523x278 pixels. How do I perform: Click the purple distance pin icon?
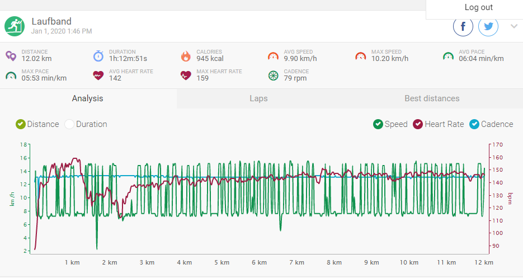pyautogui.click(x=11, y=56)
